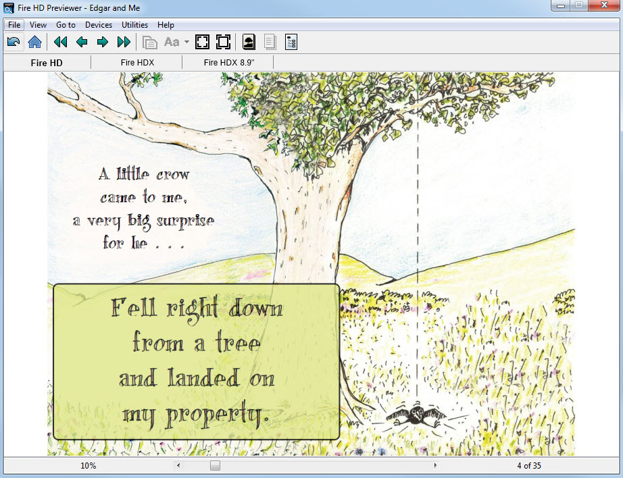Open the File menu
Image resolution: width=623 pixels, height=478 pixels.
(15, 25)
